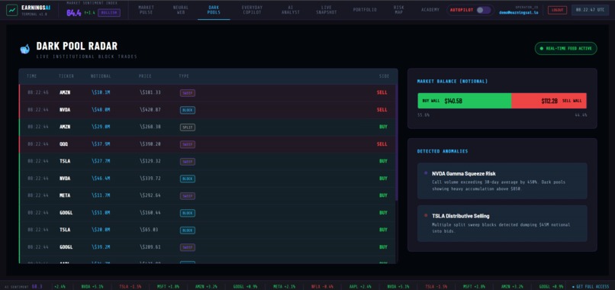Go to the Academy tab
This screenshot has height=290, width=615.
click(430, 10)
